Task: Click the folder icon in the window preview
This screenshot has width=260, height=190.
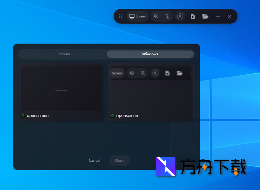Action: pos(180,73)
